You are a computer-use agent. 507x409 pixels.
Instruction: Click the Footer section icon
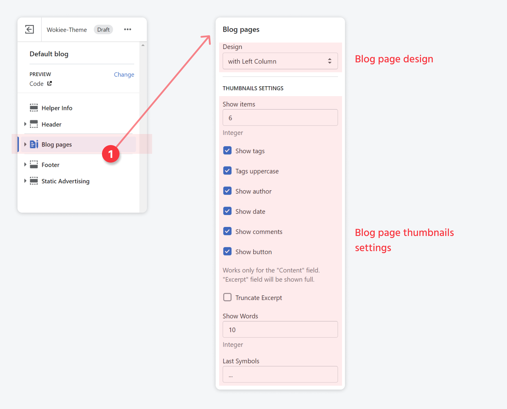(34, 165)
